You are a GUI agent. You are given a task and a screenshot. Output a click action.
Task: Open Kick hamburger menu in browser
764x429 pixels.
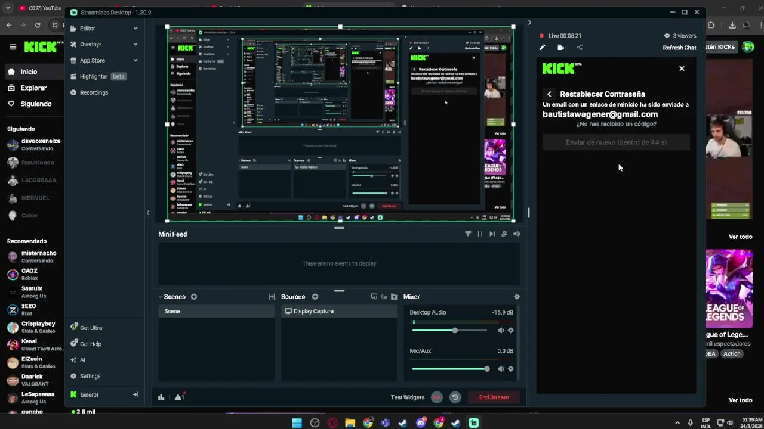tap(13, 46)
